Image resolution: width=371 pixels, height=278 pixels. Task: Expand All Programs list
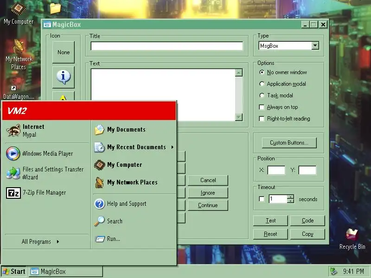click(40, 241)
